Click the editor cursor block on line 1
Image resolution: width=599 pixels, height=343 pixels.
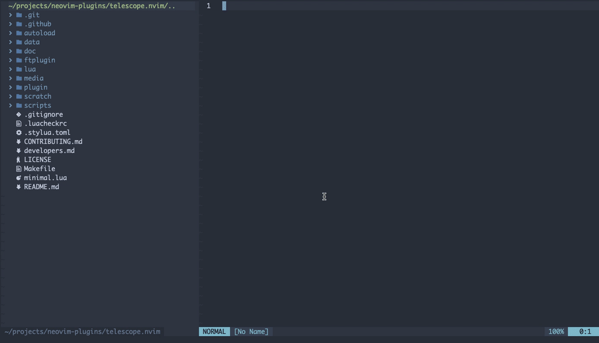point(224,6)
